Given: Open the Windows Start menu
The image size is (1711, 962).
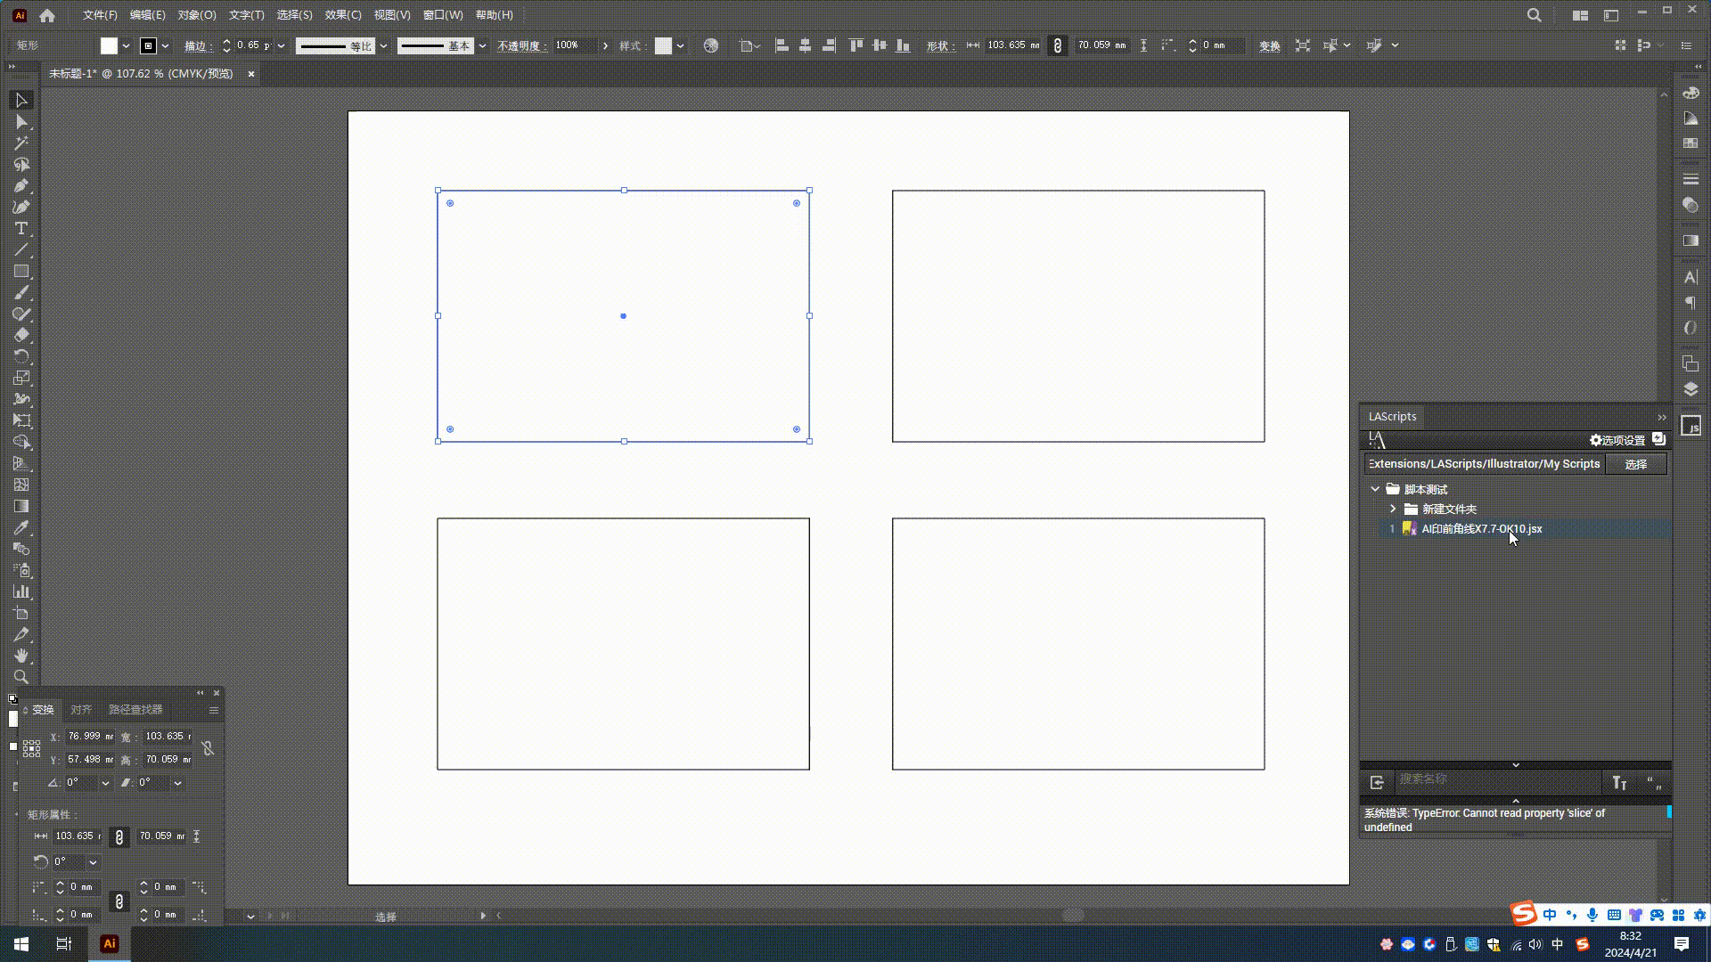Looking at the screenshot, I should (21, 944).
